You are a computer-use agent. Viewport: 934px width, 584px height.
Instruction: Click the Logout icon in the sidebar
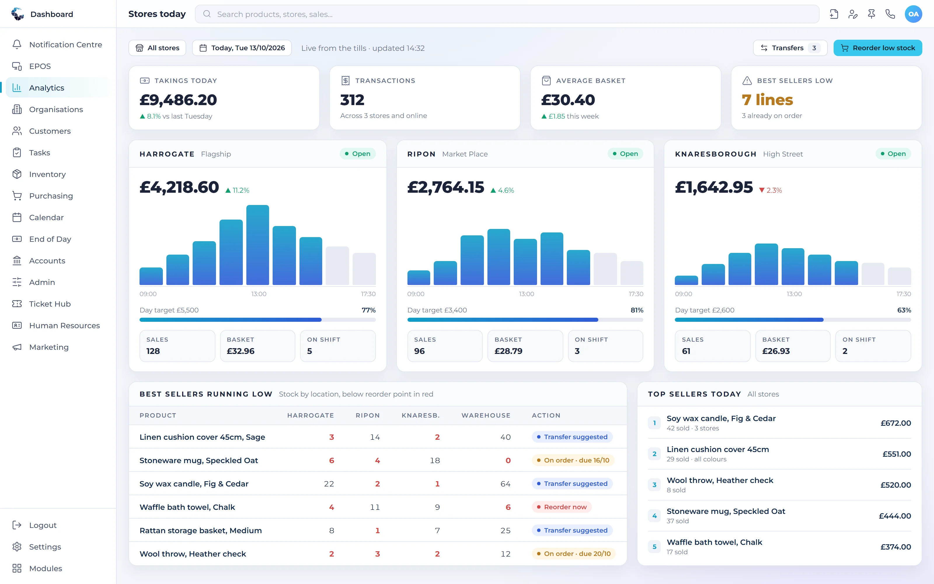click(x=17, y=525)
